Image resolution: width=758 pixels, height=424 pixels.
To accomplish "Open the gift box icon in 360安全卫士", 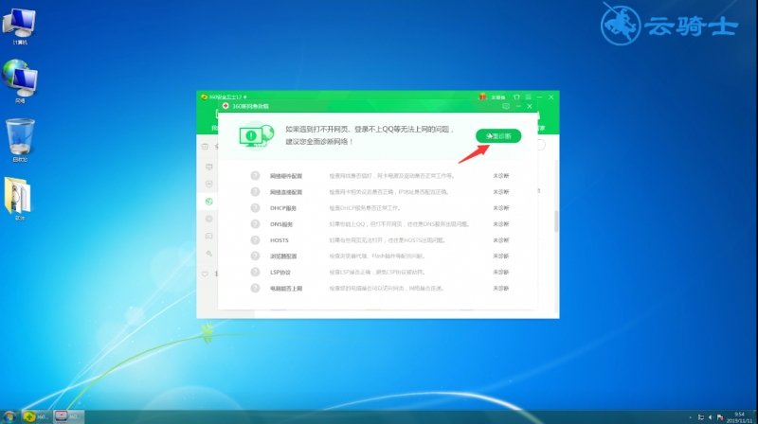I will (482, 97).
